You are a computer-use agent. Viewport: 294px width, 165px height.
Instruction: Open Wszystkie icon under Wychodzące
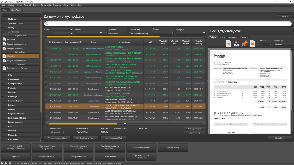click(x=5, y=56)
